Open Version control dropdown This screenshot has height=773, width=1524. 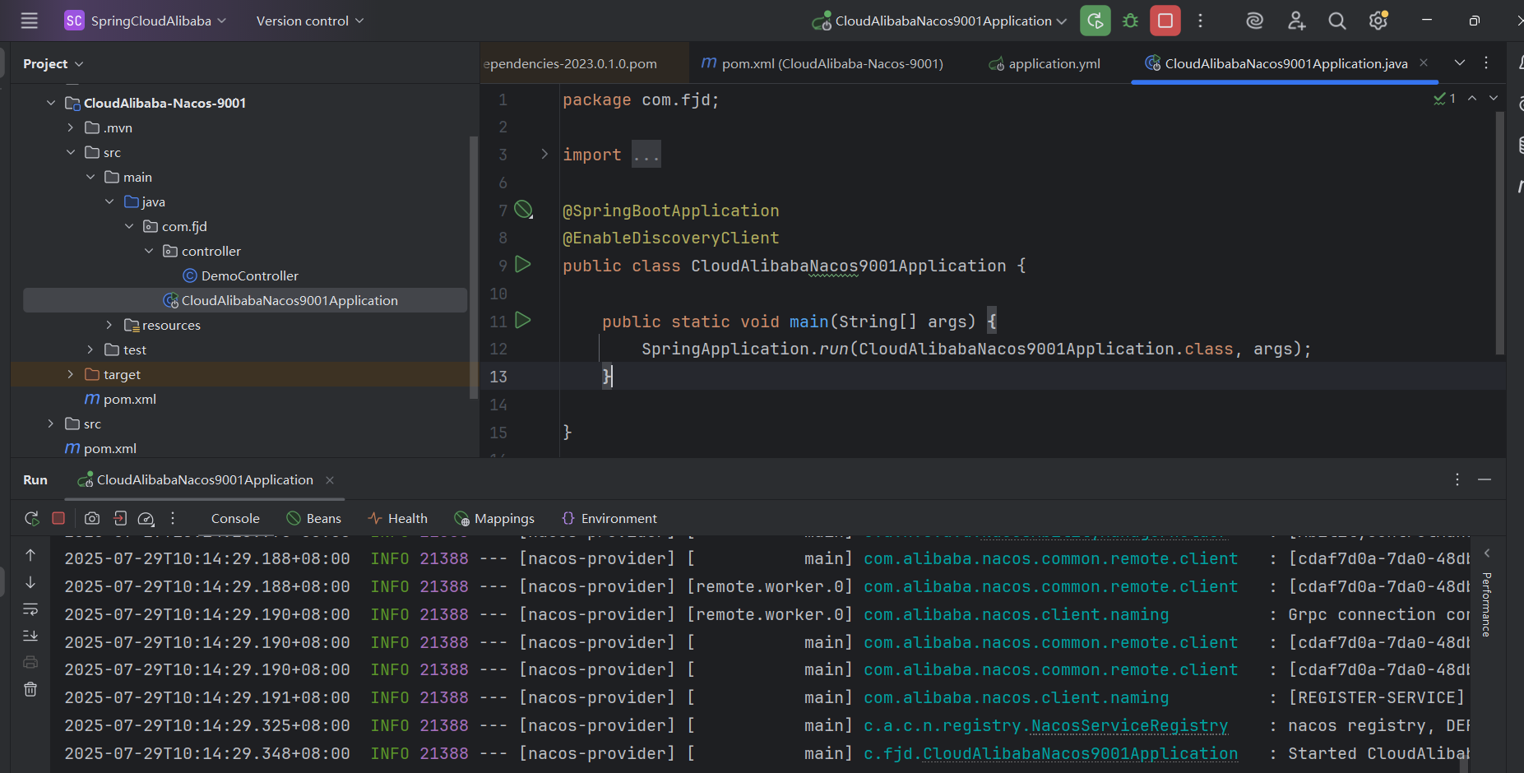coord(310,21)
